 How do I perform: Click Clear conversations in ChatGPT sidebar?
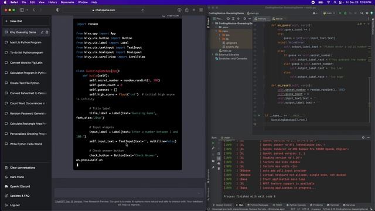click(26, 168)
